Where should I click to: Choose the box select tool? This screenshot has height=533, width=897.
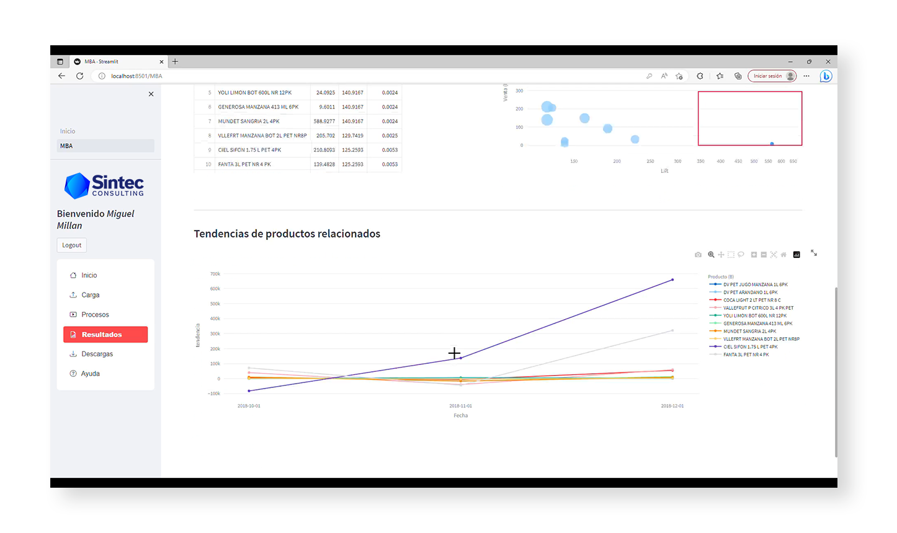tap(731, 255)
